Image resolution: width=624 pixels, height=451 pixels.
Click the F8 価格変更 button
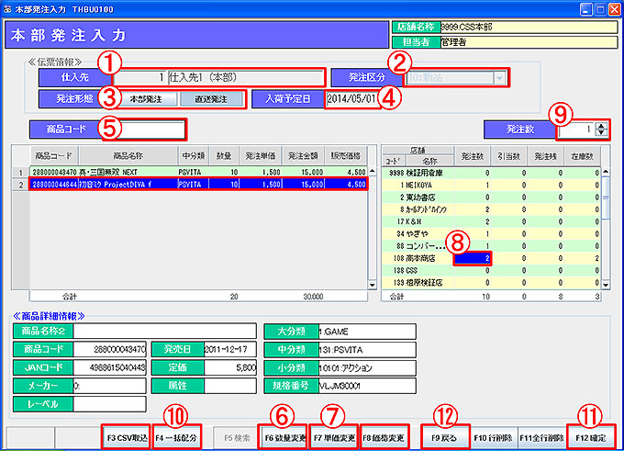[385, 435]
